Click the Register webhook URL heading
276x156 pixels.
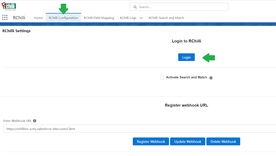click(x=186, y=105)
